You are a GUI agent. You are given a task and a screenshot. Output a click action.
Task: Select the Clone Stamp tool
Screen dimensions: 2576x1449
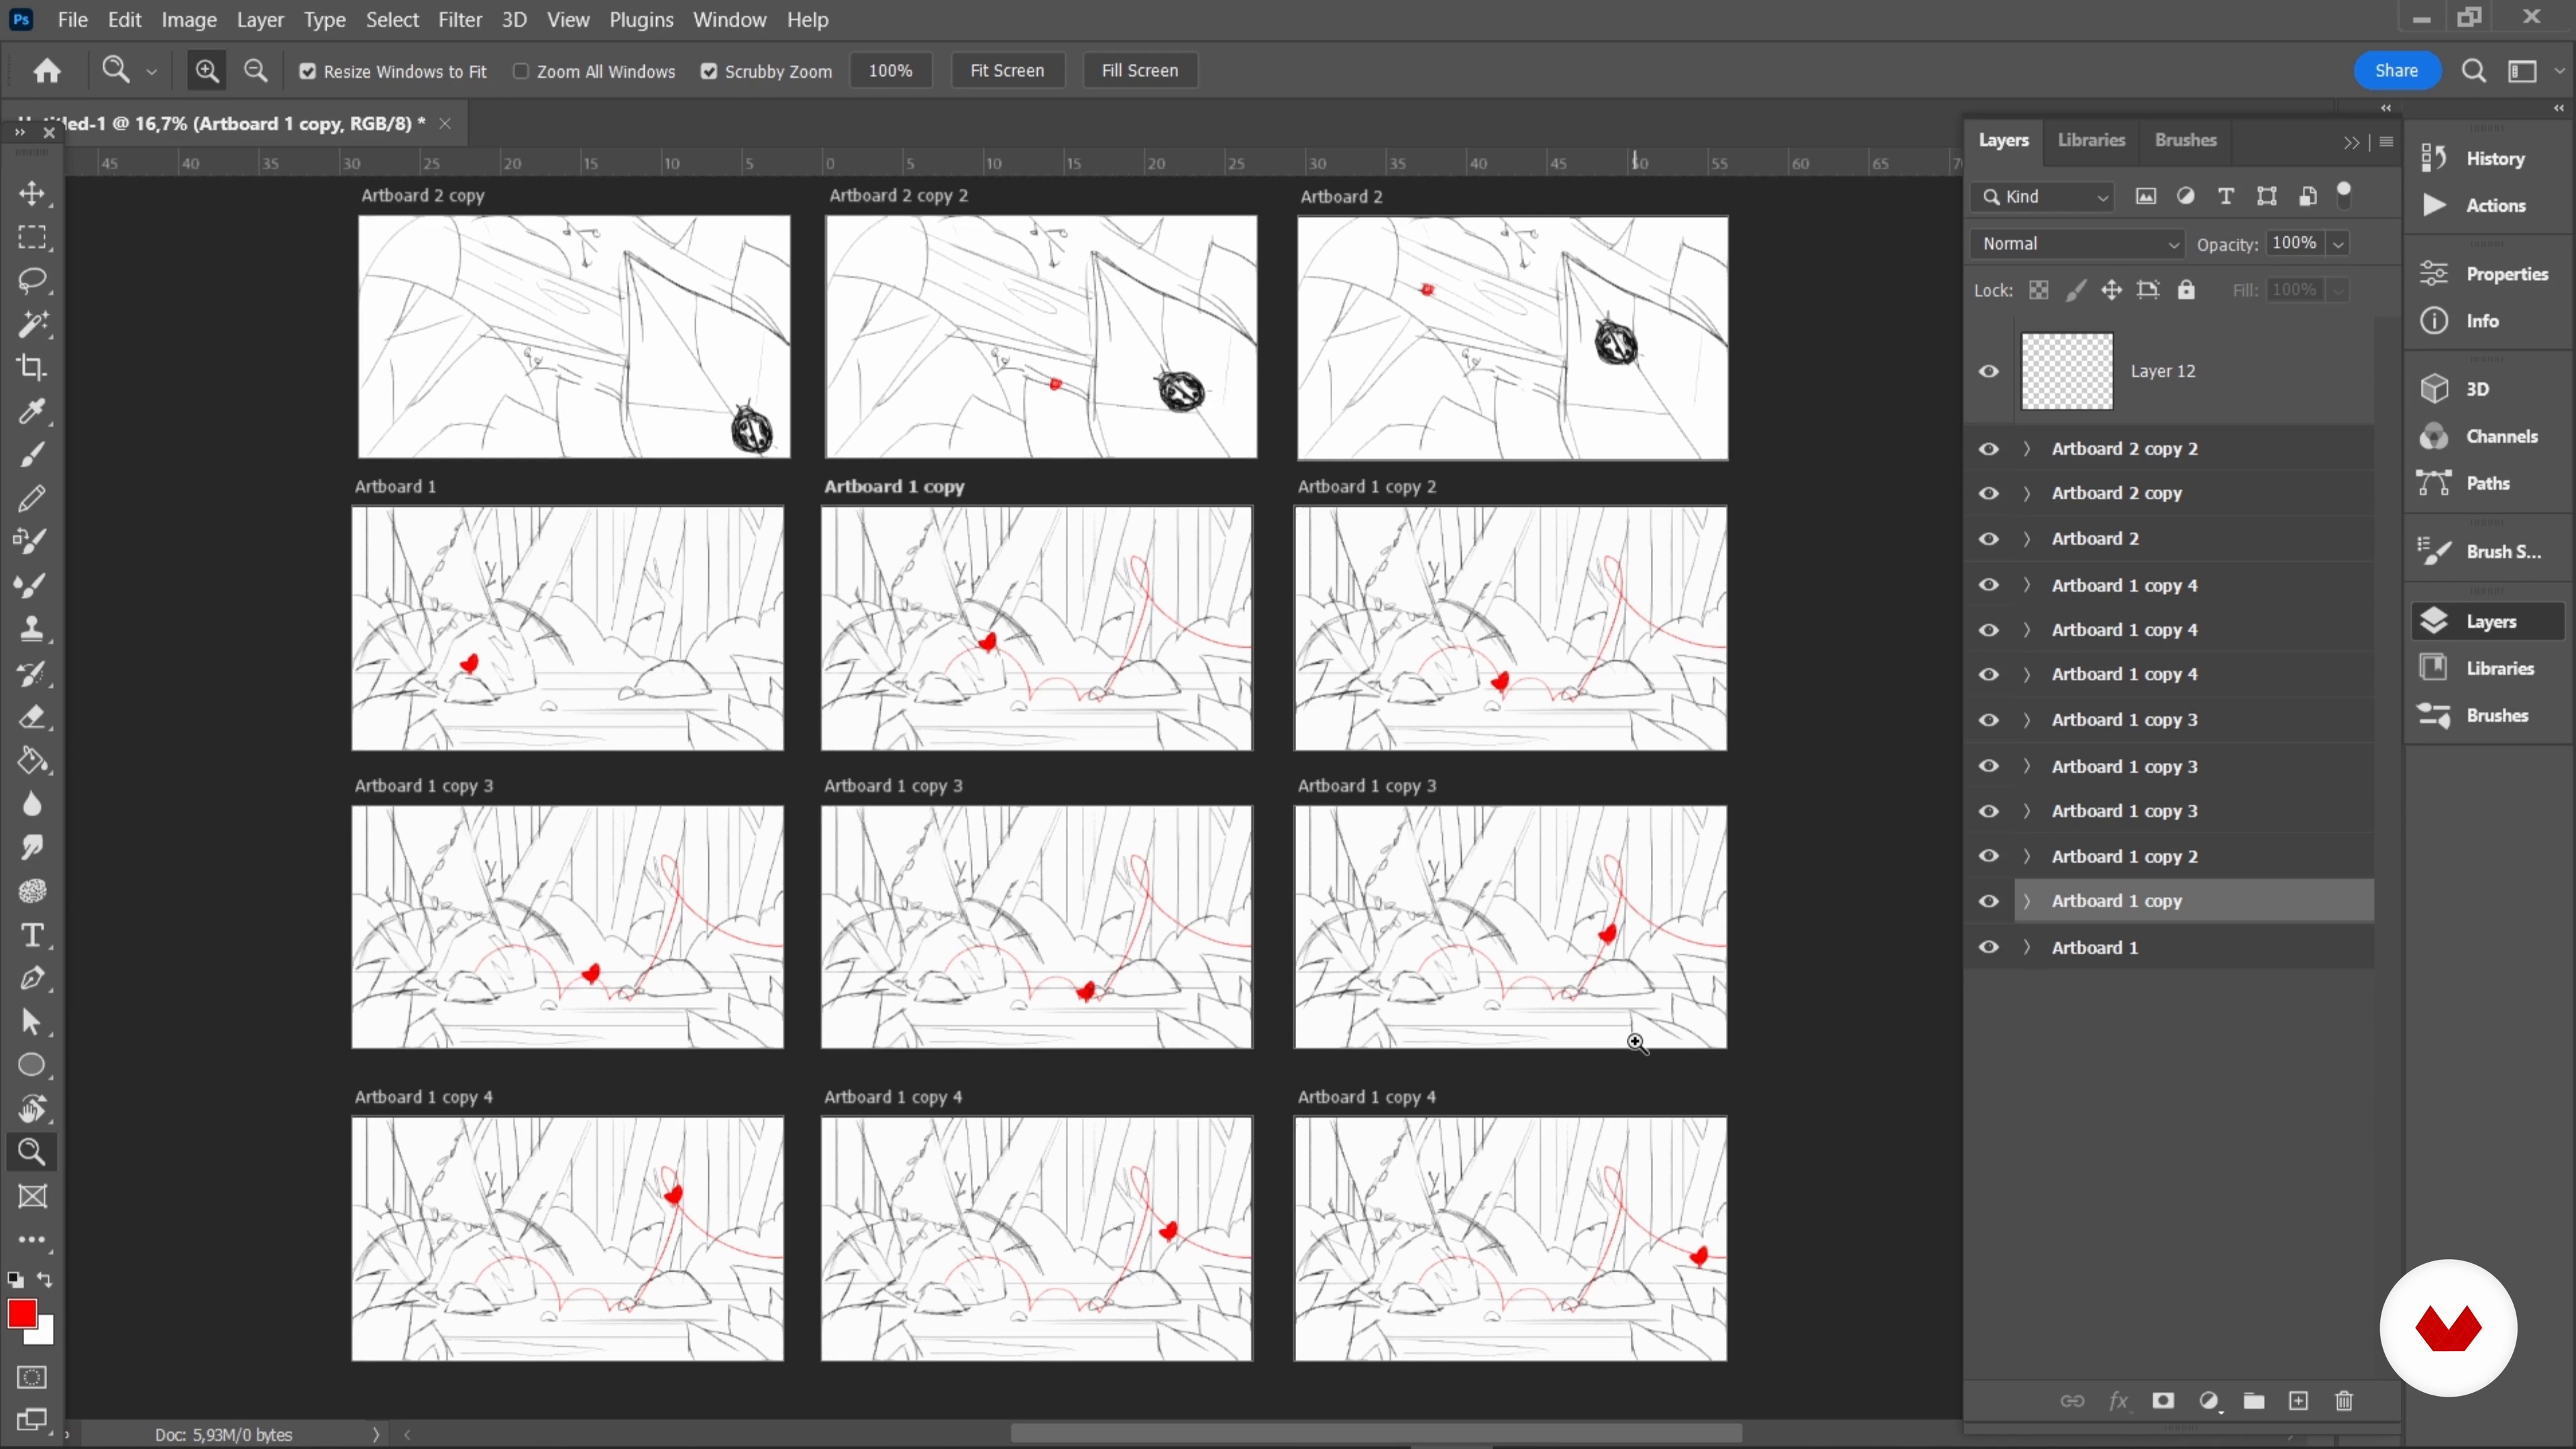(x=32, y=628)
